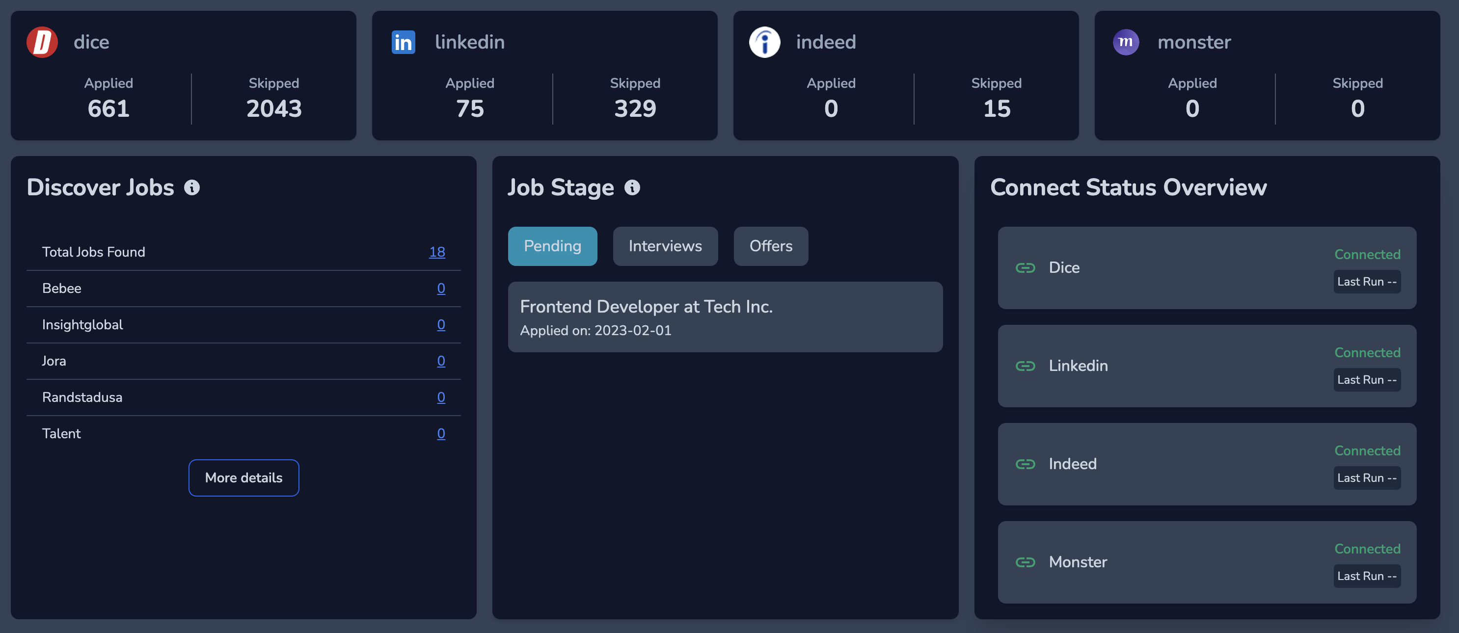1459x633 pixels.
Task: Open the Discover Jobs info icon
Action: (x=192, y=187)
